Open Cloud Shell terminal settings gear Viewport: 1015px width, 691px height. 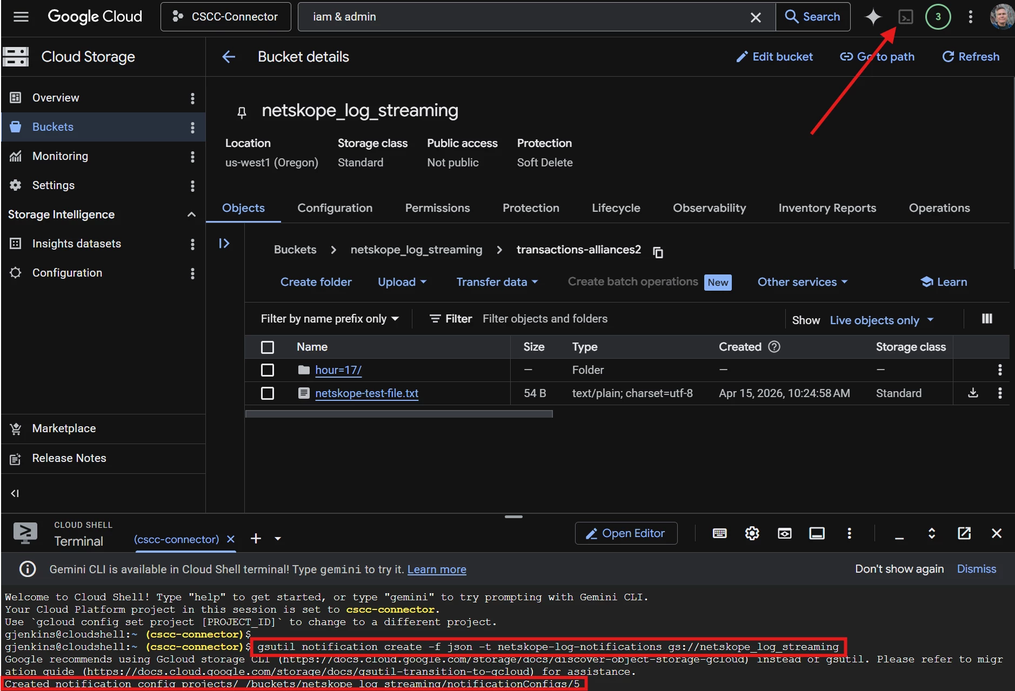[752, 534]
